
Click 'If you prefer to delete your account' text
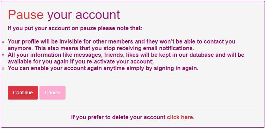point(118,117)
